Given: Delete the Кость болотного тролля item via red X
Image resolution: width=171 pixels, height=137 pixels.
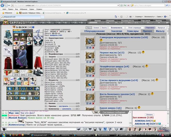Looking at the screenshot, I should (x=93, y=103).
